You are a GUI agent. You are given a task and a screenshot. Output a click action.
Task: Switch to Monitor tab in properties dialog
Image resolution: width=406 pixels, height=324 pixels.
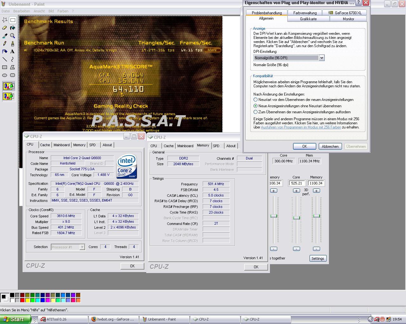tap(348, 19)
